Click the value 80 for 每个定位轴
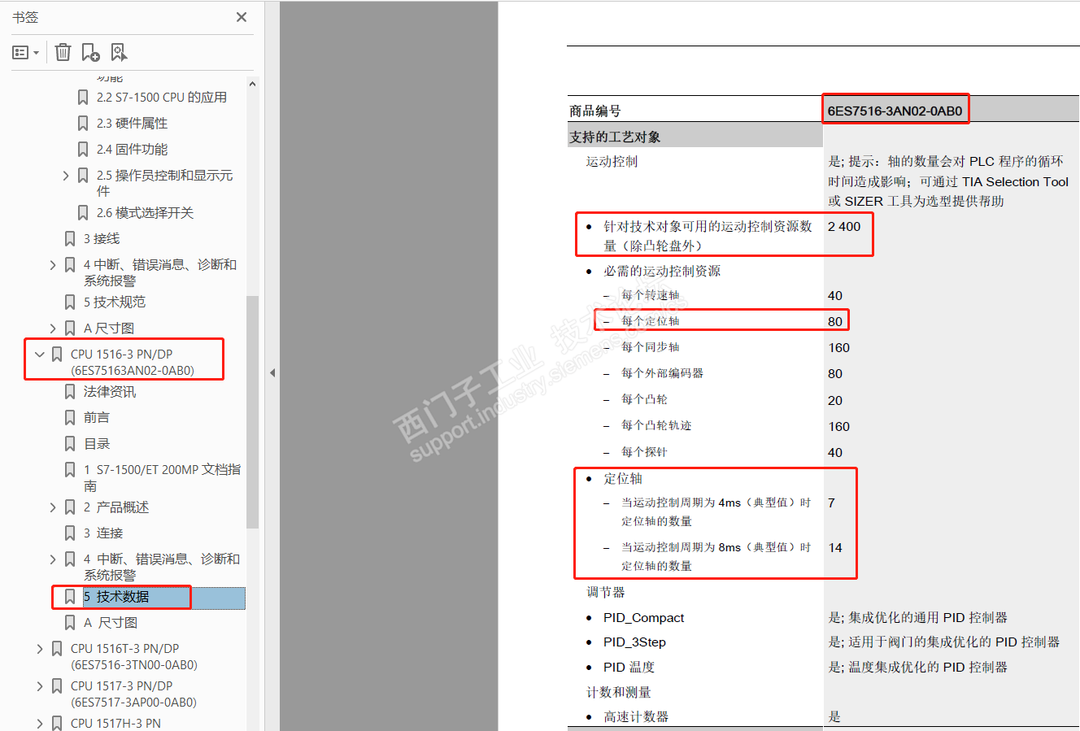This screenshot has height=731, width=1080. click(x=835, y=321)
